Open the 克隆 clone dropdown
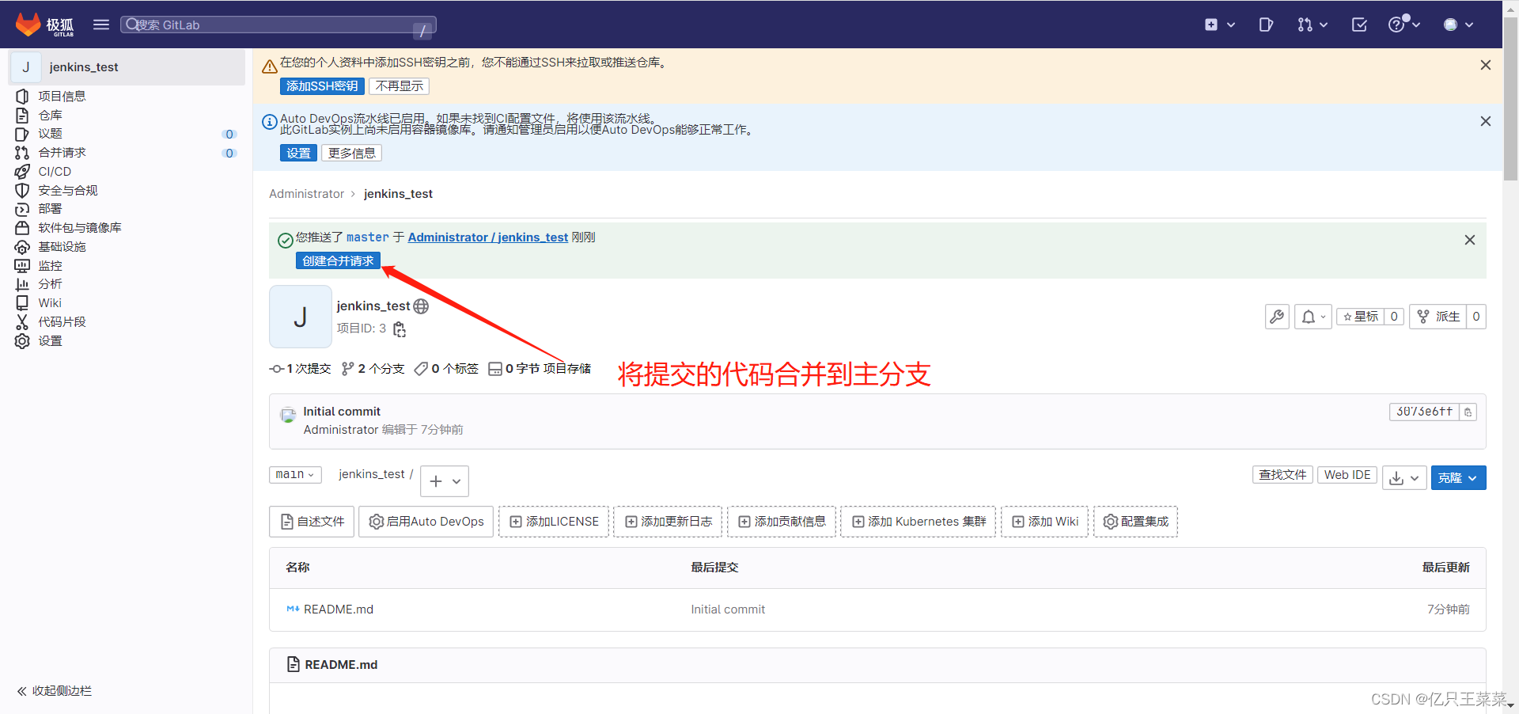The image size is (1519, 714). click(1458, 478)
